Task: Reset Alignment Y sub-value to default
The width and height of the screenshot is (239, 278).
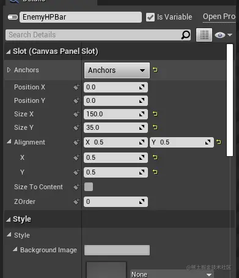Action: (x=155, y=172)
